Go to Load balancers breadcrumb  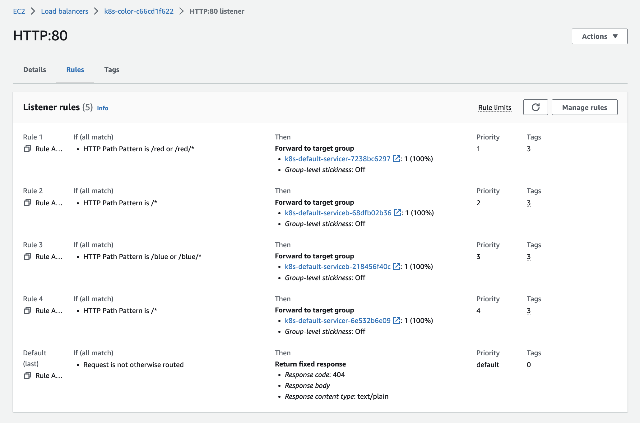(x=65, y=11)
